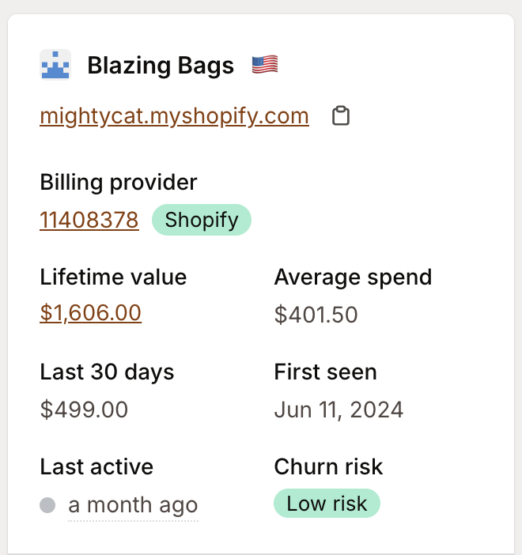Copy the shop domain via clipboard icon

[340, 116]
